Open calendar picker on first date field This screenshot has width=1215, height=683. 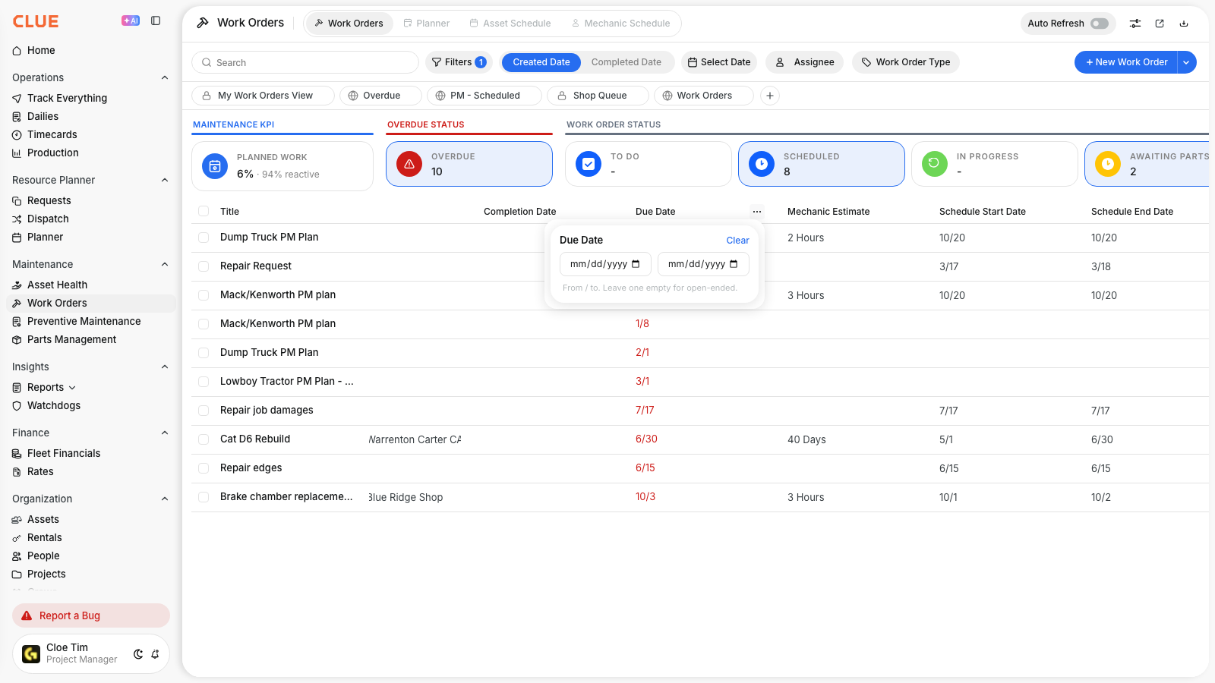click(x=636, y=264)
